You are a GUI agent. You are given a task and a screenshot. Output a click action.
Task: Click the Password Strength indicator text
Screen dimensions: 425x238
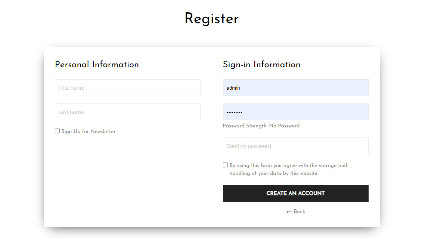[x=245, y=126]
